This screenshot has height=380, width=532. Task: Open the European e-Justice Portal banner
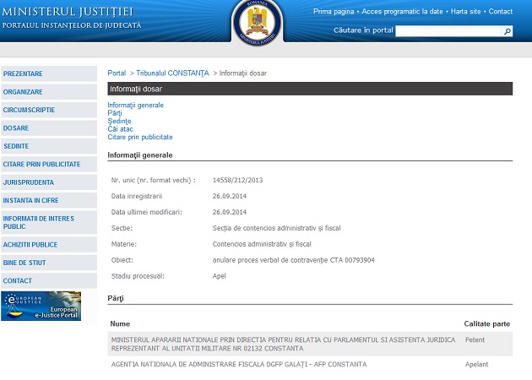click(41, 306)
